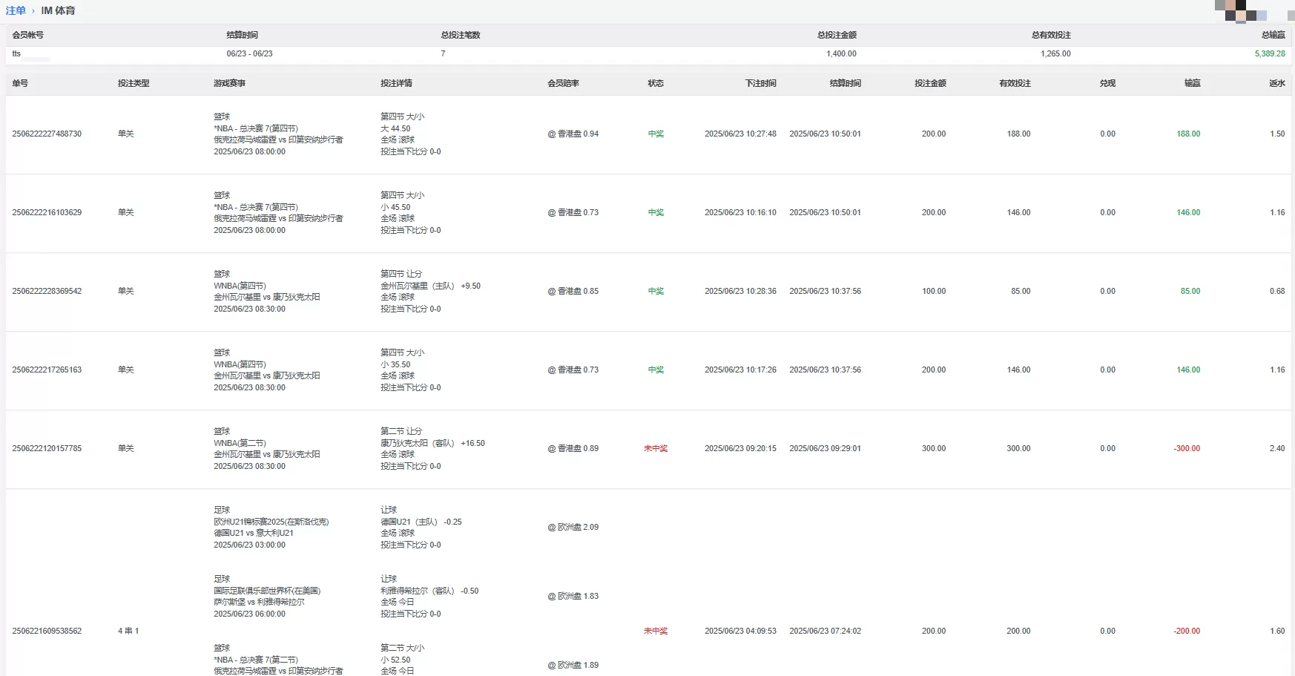Select event 欧洲U21锦标赛2025(在斯洛伐克)

click(271, 522)
